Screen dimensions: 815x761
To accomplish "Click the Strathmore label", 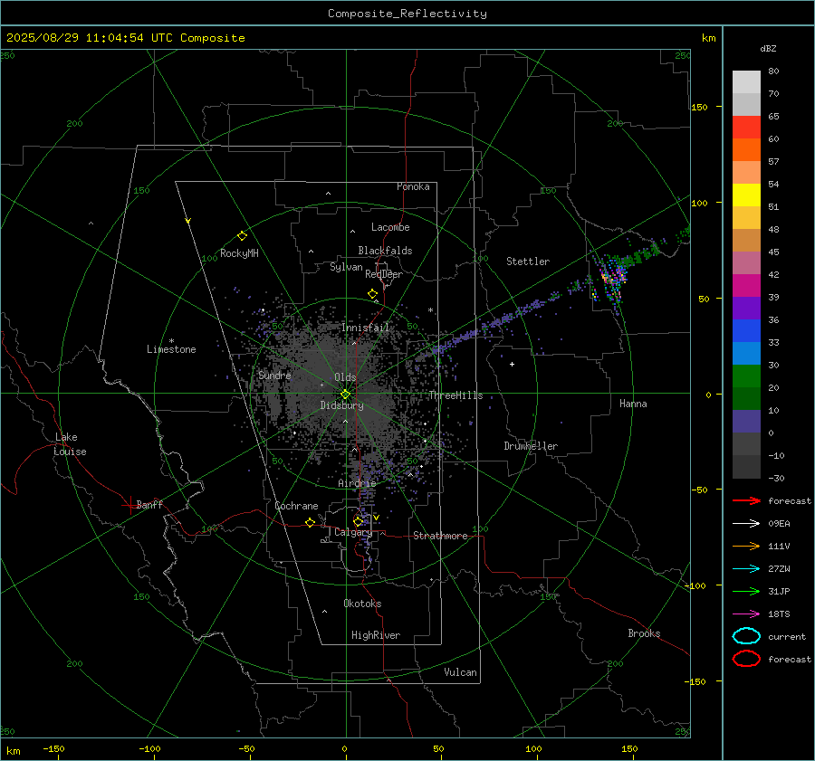I will pyautogui.click(x=440, y=536).
